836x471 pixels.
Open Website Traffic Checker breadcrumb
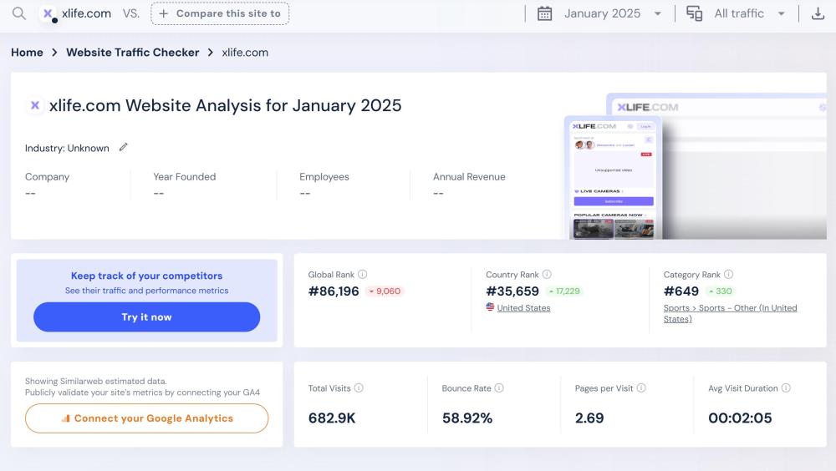[x=132, y=52]
